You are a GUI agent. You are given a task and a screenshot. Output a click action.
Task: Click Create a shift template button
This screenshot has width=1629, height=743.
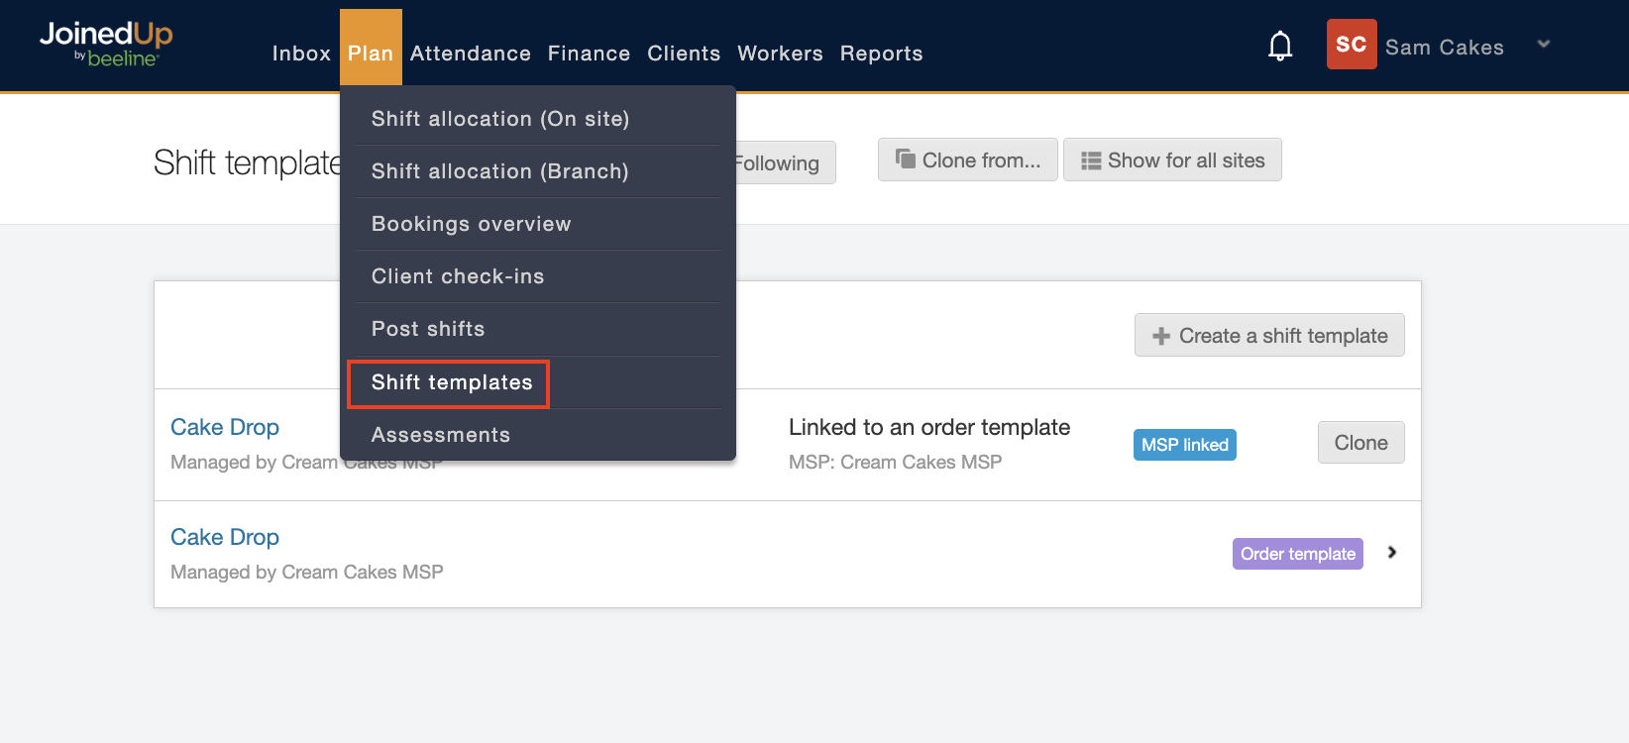point(1268,336)
